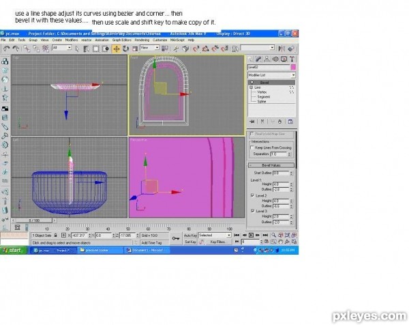Collapse the Line entry in modifier stack
409x325 pixels.
pyautogui.click(x=251, y=87)
